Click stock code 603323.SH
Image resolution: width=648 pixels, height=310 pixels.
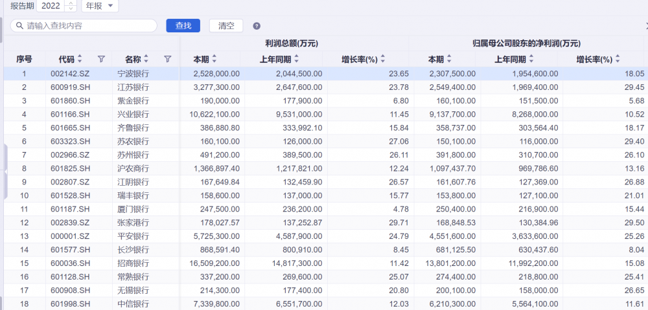[70, 142]
